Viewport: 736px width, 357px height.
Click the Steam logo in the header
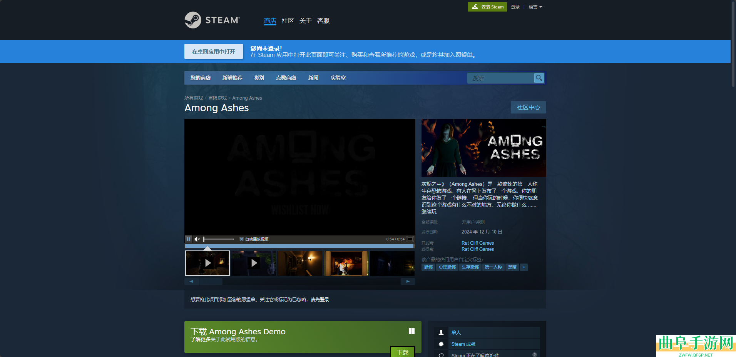pyautogui.click(x=212, y=20)
